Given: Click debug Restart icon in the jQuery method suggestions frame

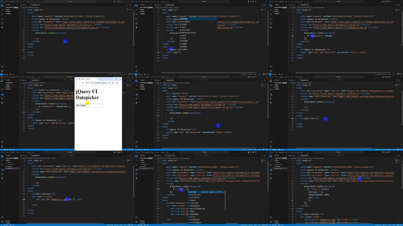Looking at the screenshot, I should click(205, 155).
